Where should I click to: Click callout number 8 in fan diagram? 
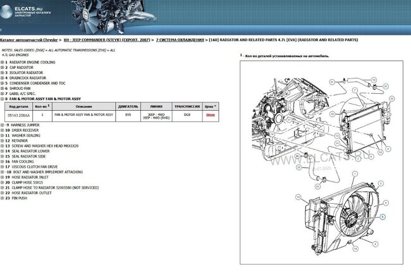[x=383, y=216]
